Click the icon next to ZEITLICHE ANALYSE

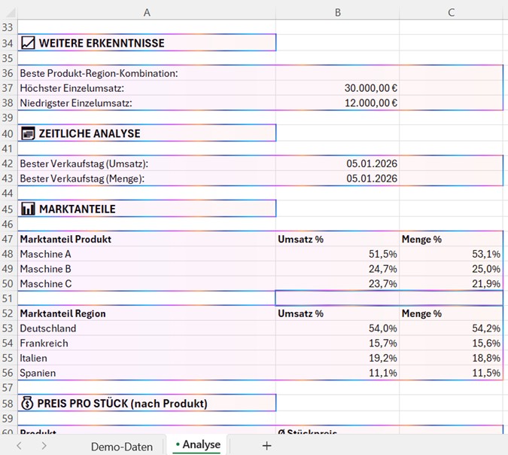click(28, 133)
